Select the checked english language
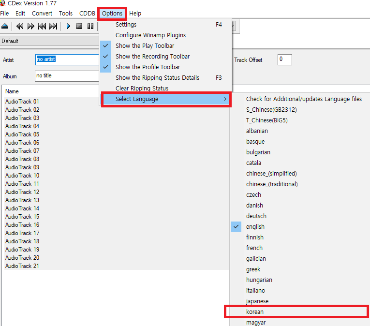 click(x=300, y=227)
